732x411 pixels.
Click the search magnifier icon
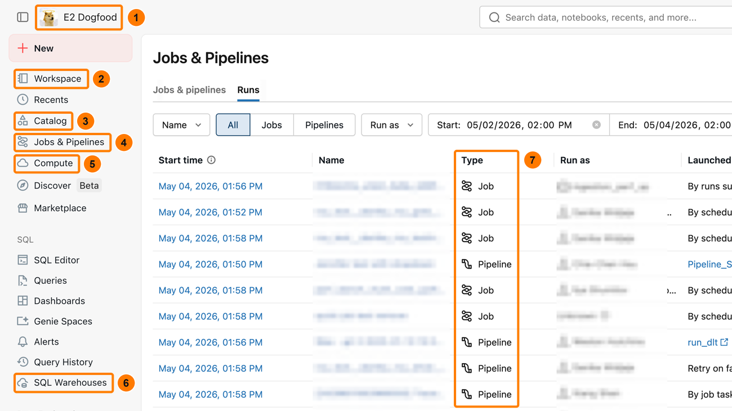[x=494, y=17]
